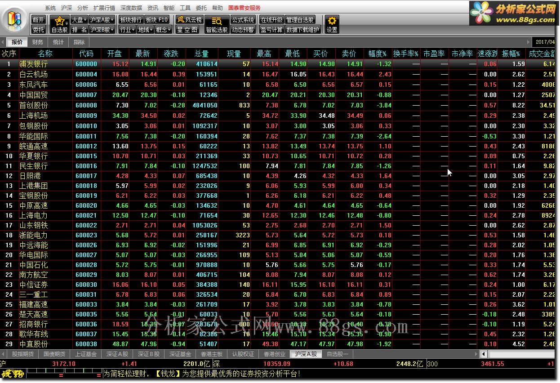Open the 设置 gear icon

click(332, 25)
